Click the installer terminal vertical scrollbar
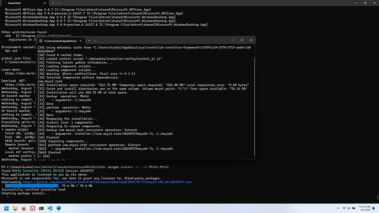Image resolution: width=379 pixels, height=213 pixels. point(255,106)
